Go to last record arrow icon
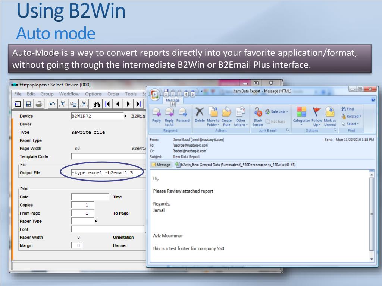Image resolution: width=382 pixels, height=286 pixels. (139, 104)
